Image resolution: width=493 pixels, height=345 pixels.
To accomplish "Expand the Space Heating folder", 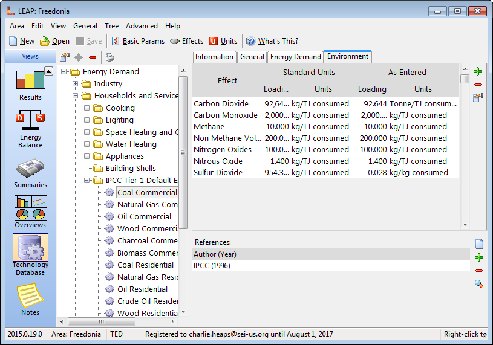I will [x=87, y=132].
